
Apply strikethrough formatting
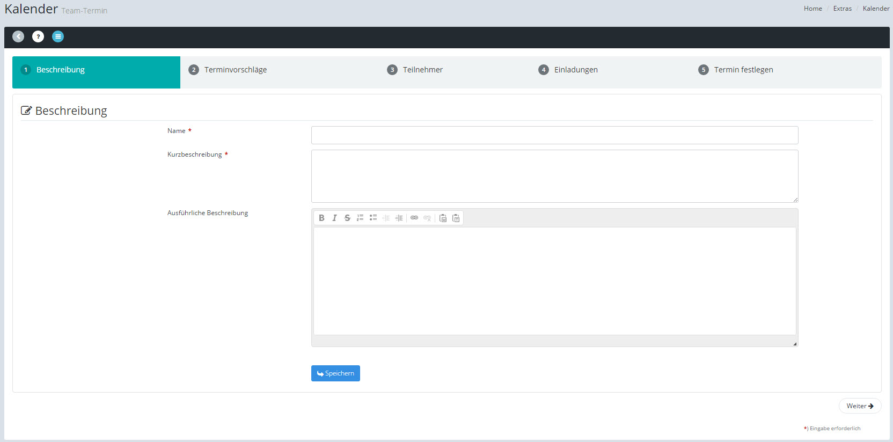click(x=347, y=218)
